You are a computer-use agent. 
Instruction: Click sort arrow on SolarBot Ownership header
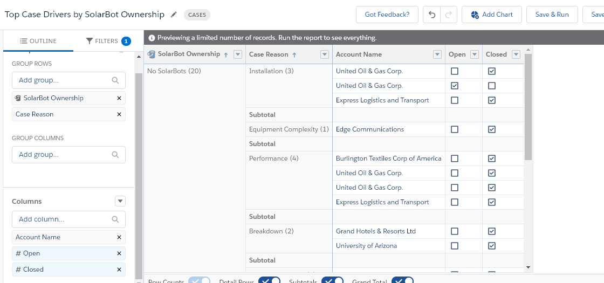point(225,54)
